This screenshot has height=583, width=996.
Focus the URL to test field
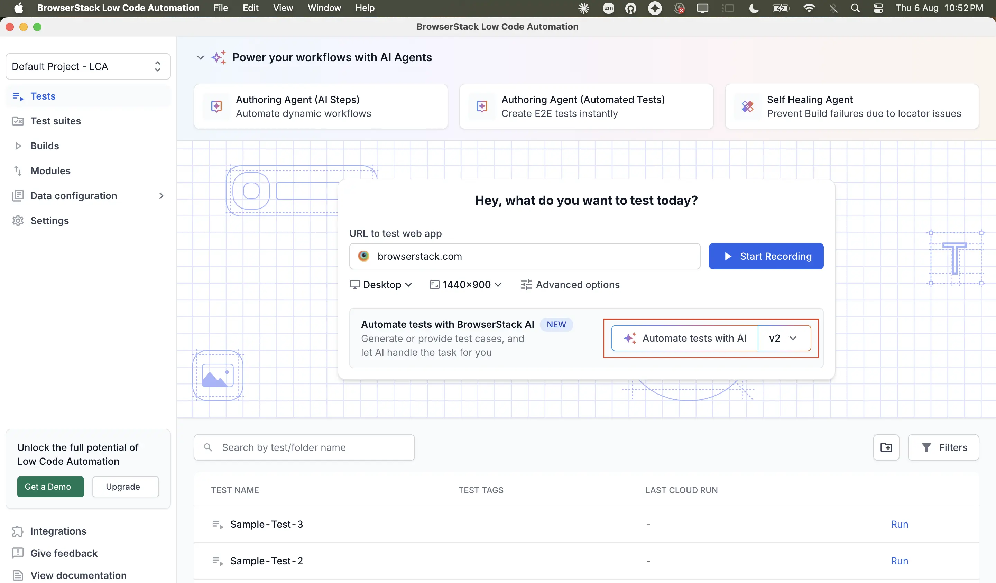[x=525, y=256]
